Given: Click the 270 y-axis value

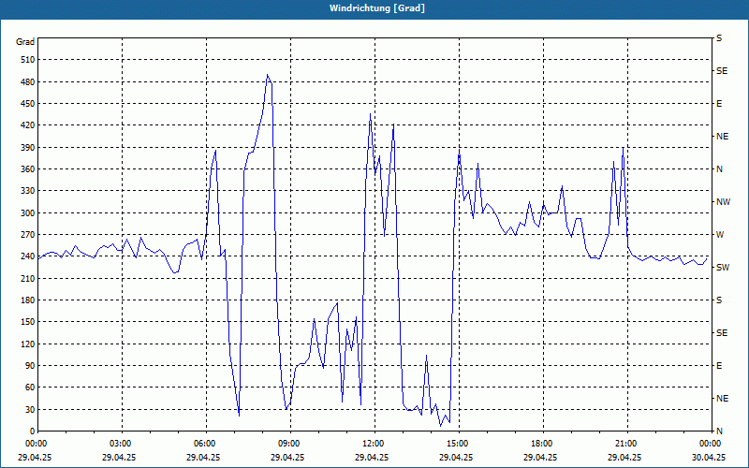Looking at the screenshot, I should [x=28, y=235].
